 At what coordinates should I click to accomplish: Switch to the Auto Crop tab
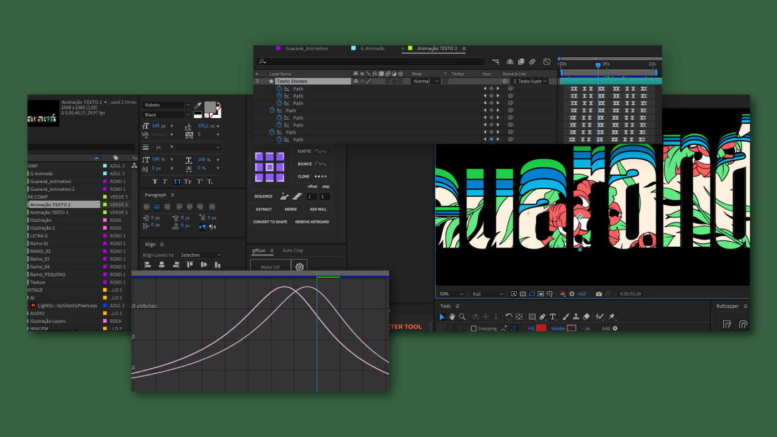click(x=293, y=251)
